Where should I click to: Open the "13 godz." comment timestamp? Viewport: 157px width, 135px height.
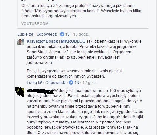click(x=81, y=34)
